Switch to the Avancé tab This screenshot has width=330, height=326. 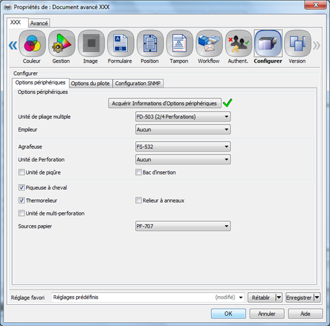pos(39,23)
